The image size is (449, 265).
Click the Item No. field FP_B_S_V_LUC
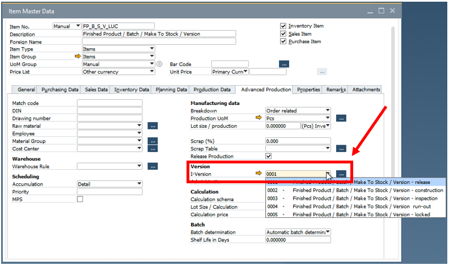pos(118,26)
